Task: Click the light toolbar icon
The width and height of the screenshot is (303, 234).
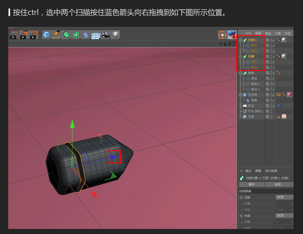Action: [x=116, y=35]
